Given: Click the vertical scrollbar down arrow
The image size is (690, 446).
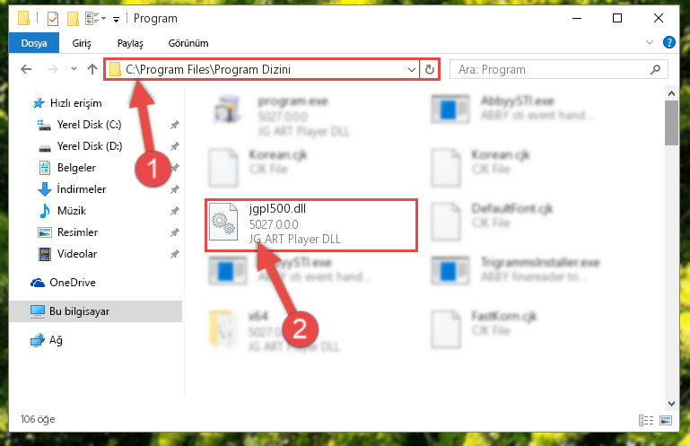Looking at the screenshot, I should 671,403.
